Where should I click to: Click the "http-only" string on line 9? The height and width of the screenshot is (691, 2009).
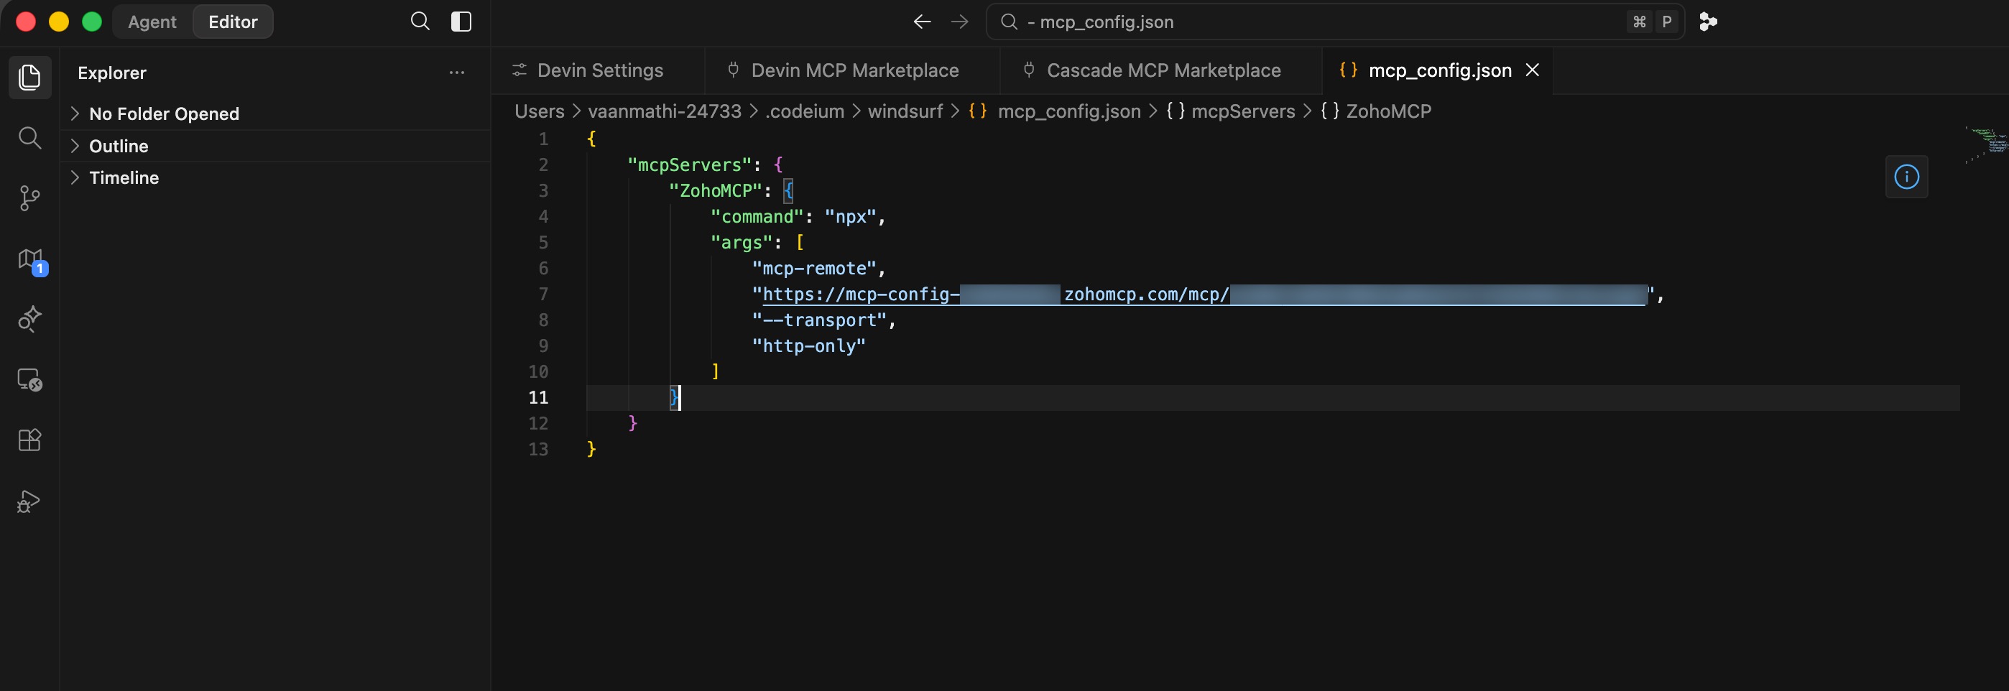click(809, 345)
